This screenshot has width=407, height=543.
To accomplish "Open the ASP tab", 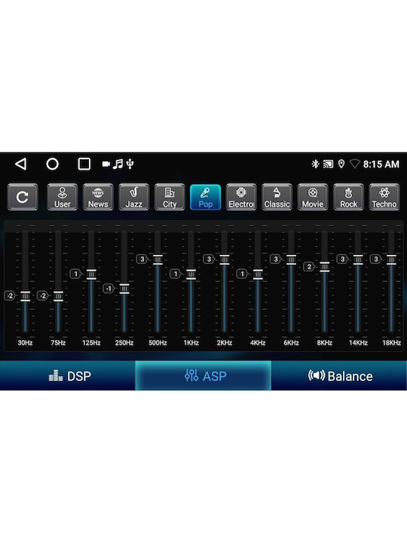I will 203,376.
